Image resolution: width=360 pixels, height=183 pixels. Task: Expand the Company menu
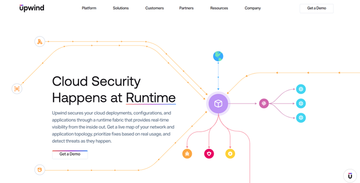pos(253,8)
